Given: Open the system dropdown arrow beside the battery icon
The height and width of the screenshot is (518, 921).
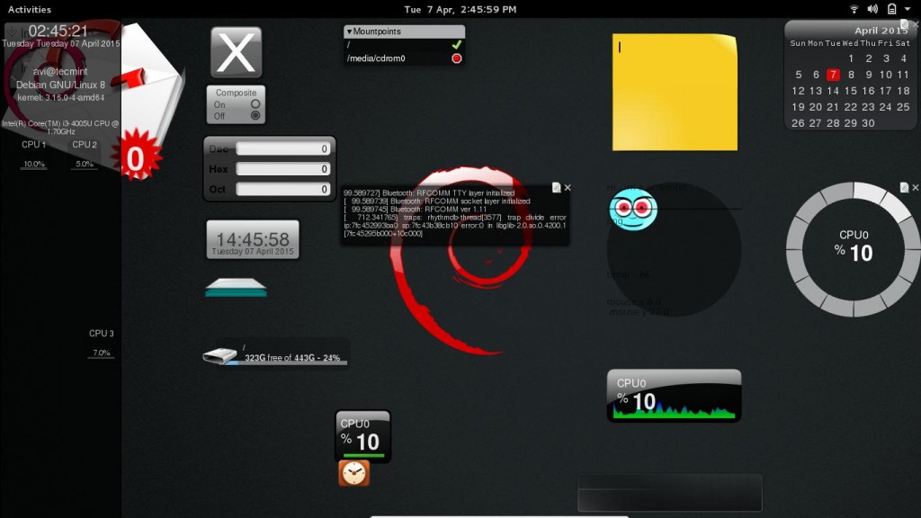Looking at the screenshot, I should tap(909, 9).
